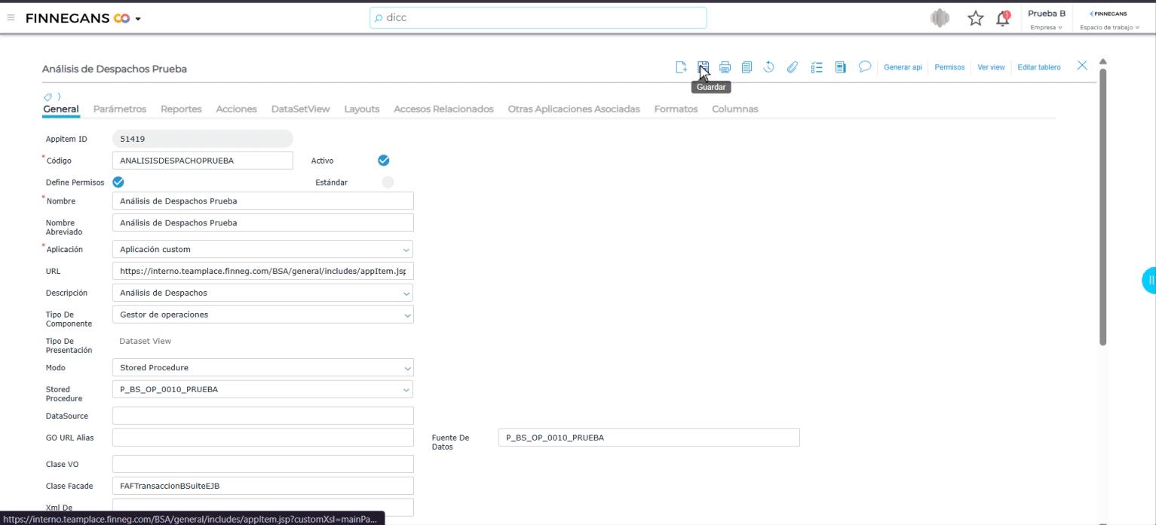Screen dimensions: 1156x525
Task: Open the DataSetView tab
Action: pyautogui.click(x=300, y=109)
